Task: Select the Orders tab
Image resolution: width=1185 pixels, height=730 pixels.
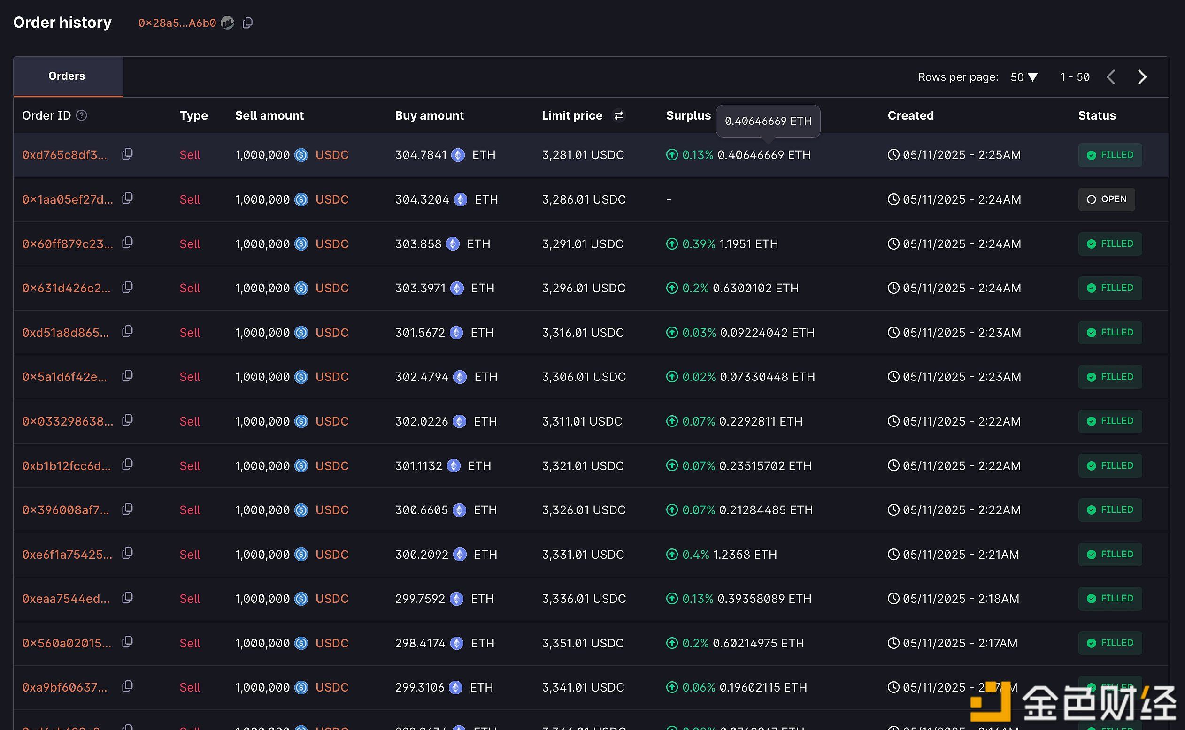Action: pyautogui.click(x=67, y=76)
